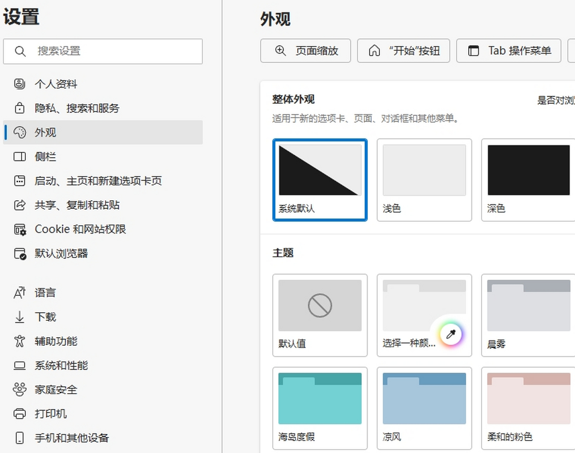Apply the 晨雾 theme
This screenshot has height=453, width=575.
tap(529, 315)
